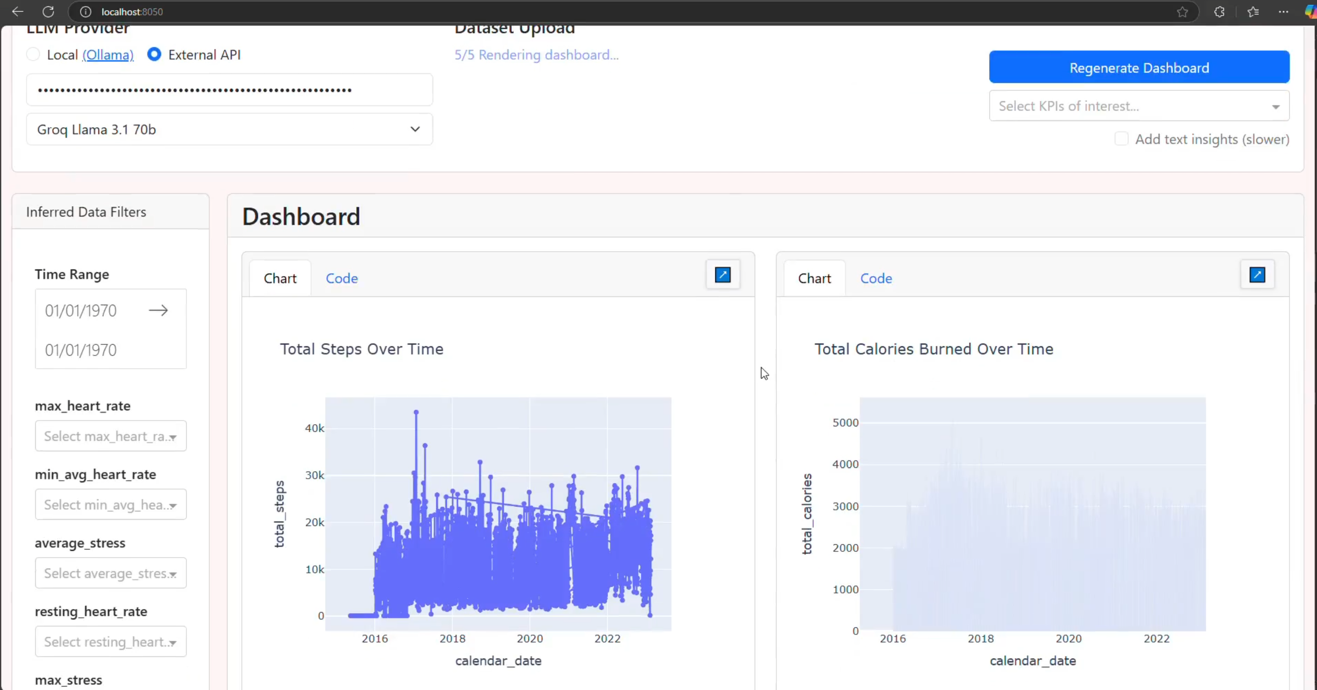Click the favorites star in the address bar
Screen dimensions: 1317x690
(x=1182, y=11)
